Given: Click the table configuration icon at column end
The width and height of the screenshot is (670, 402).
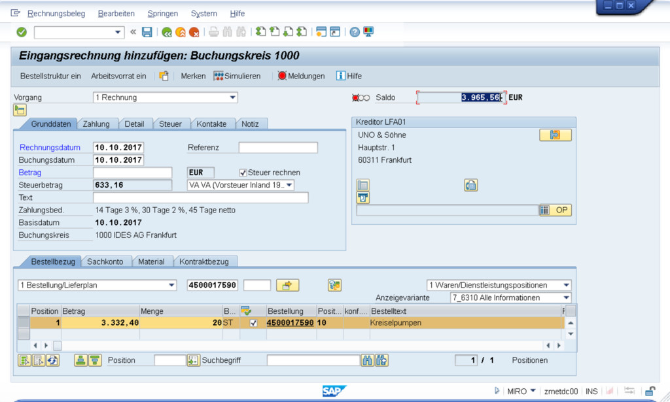Looking at the screenshot, I should 571,310.
